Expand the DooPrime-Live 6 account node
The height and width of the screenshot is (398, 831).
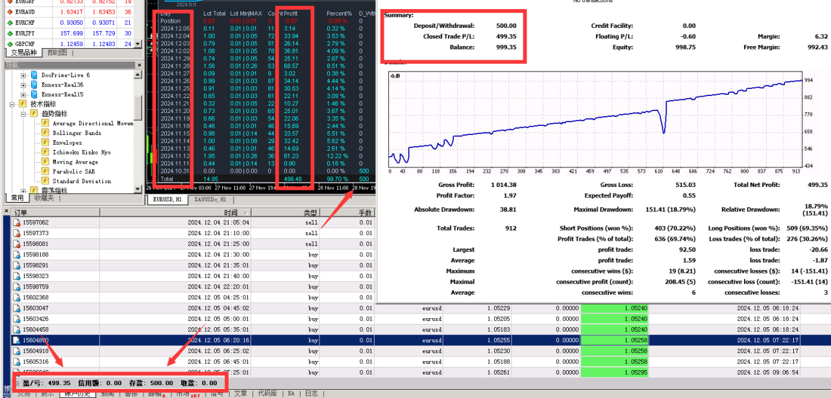[23, 75]
